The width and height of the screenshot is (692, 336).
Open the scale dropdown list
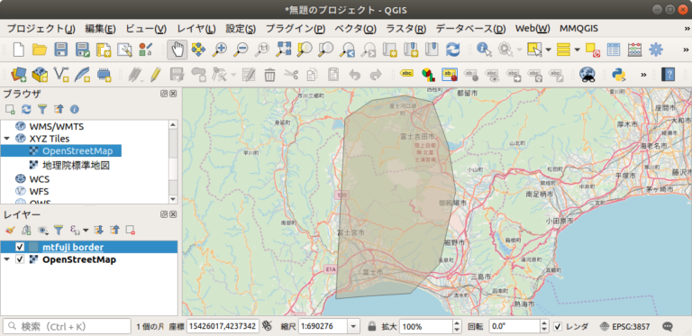353,327
